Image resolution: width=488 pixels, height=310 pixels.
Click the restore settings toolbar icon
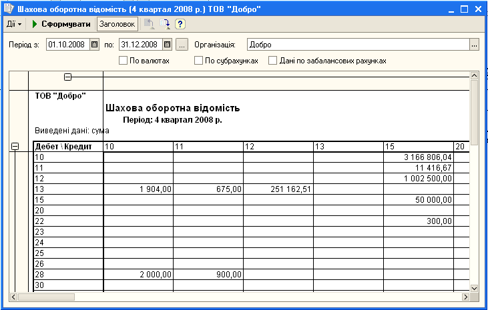(150, 24)
